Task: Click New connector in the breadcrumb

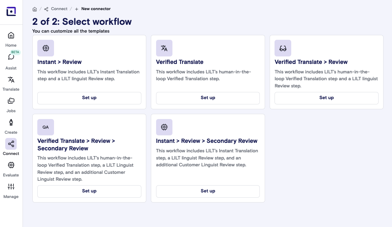Action: pos(96,9)
